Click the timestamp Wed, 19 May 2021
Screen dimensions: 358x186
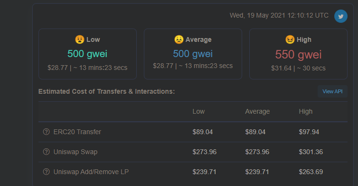[x=279, y=15]
